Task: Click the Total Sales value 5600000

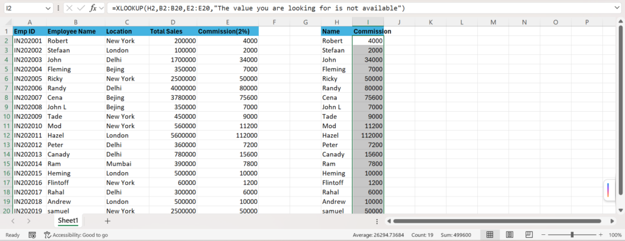Action: [173, 135]
